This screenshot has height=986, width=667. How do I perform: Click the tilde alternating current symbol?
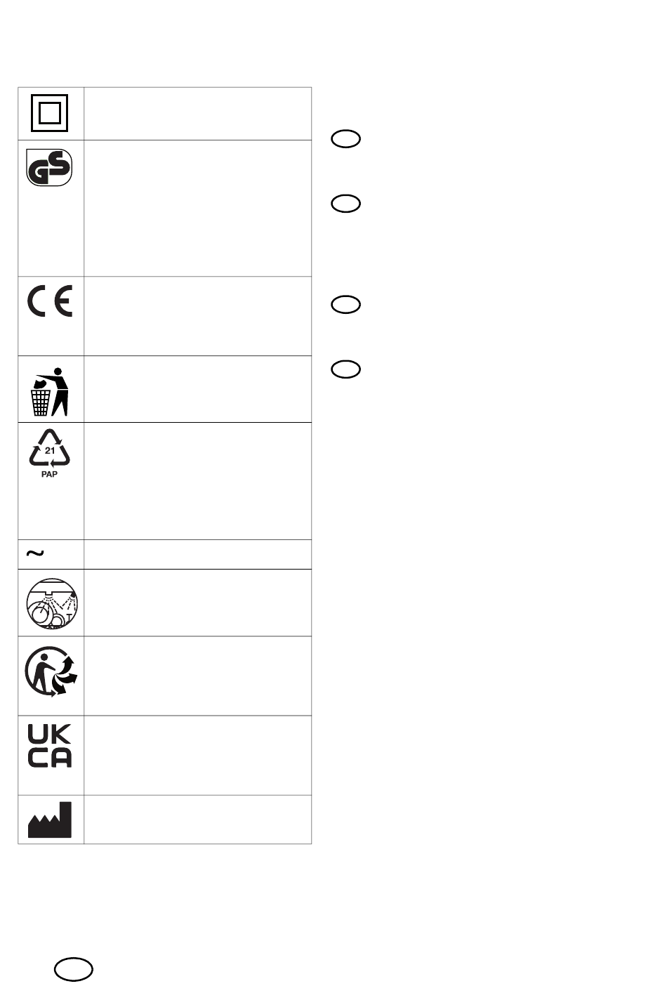(x=34, y=553)
